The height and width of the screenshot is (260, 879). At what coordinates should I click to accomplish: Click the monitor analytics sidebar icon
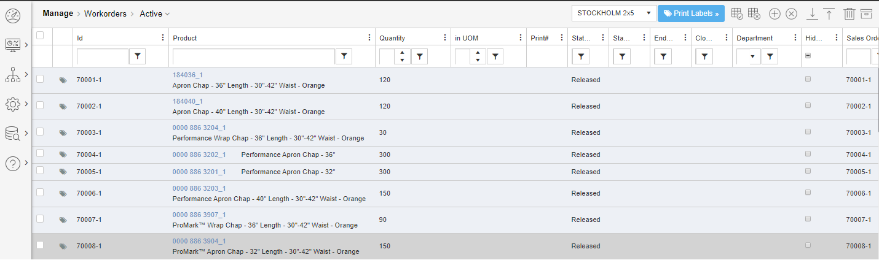12,44
